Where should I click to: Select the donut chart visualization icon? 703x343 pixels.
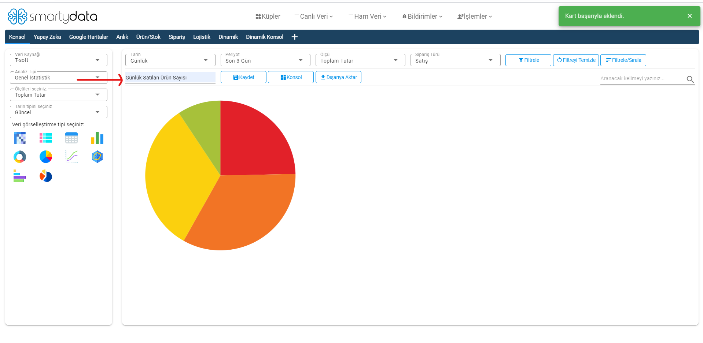pos(20,157)
